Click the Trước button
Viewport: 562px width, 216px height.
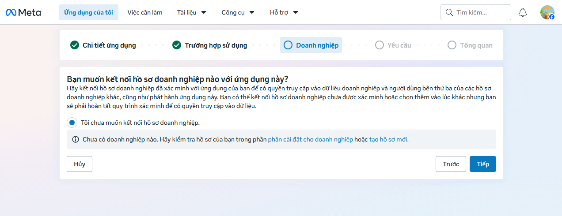tap(451, 164)
